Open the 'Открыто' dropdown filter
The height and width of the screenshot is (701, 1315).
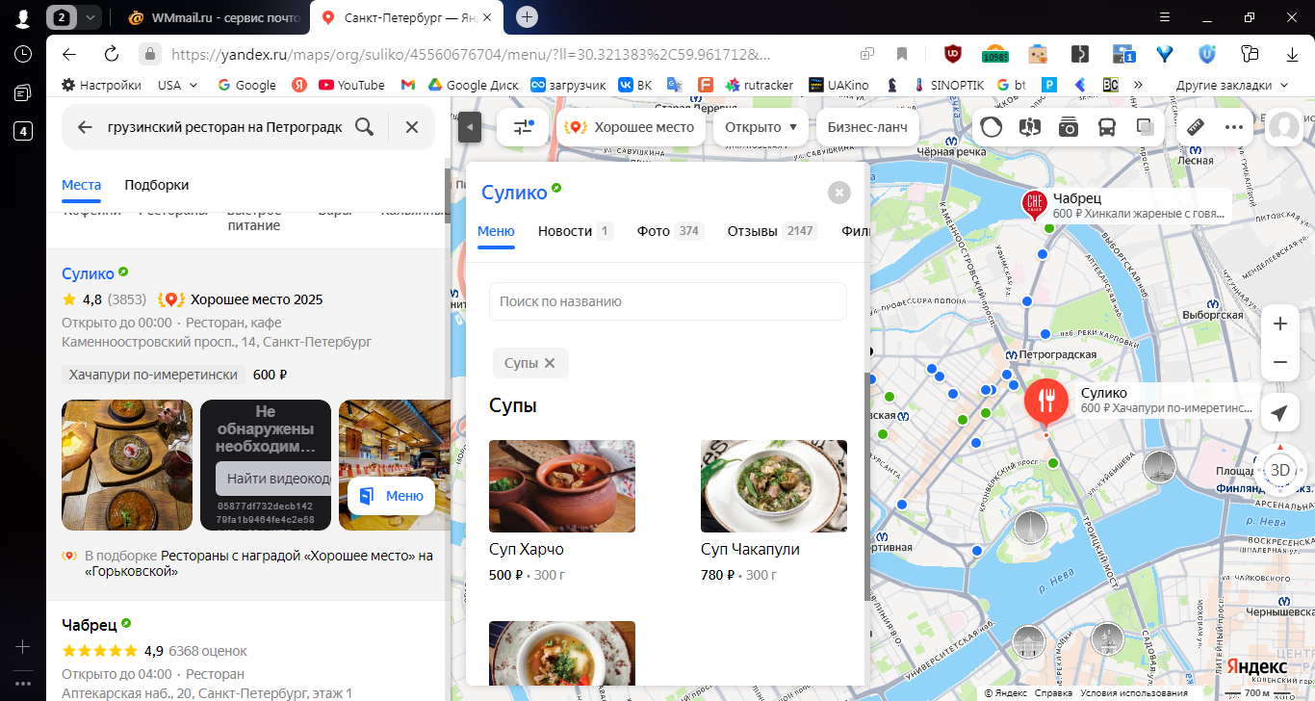pyautogui.click(x=761, y=127)
